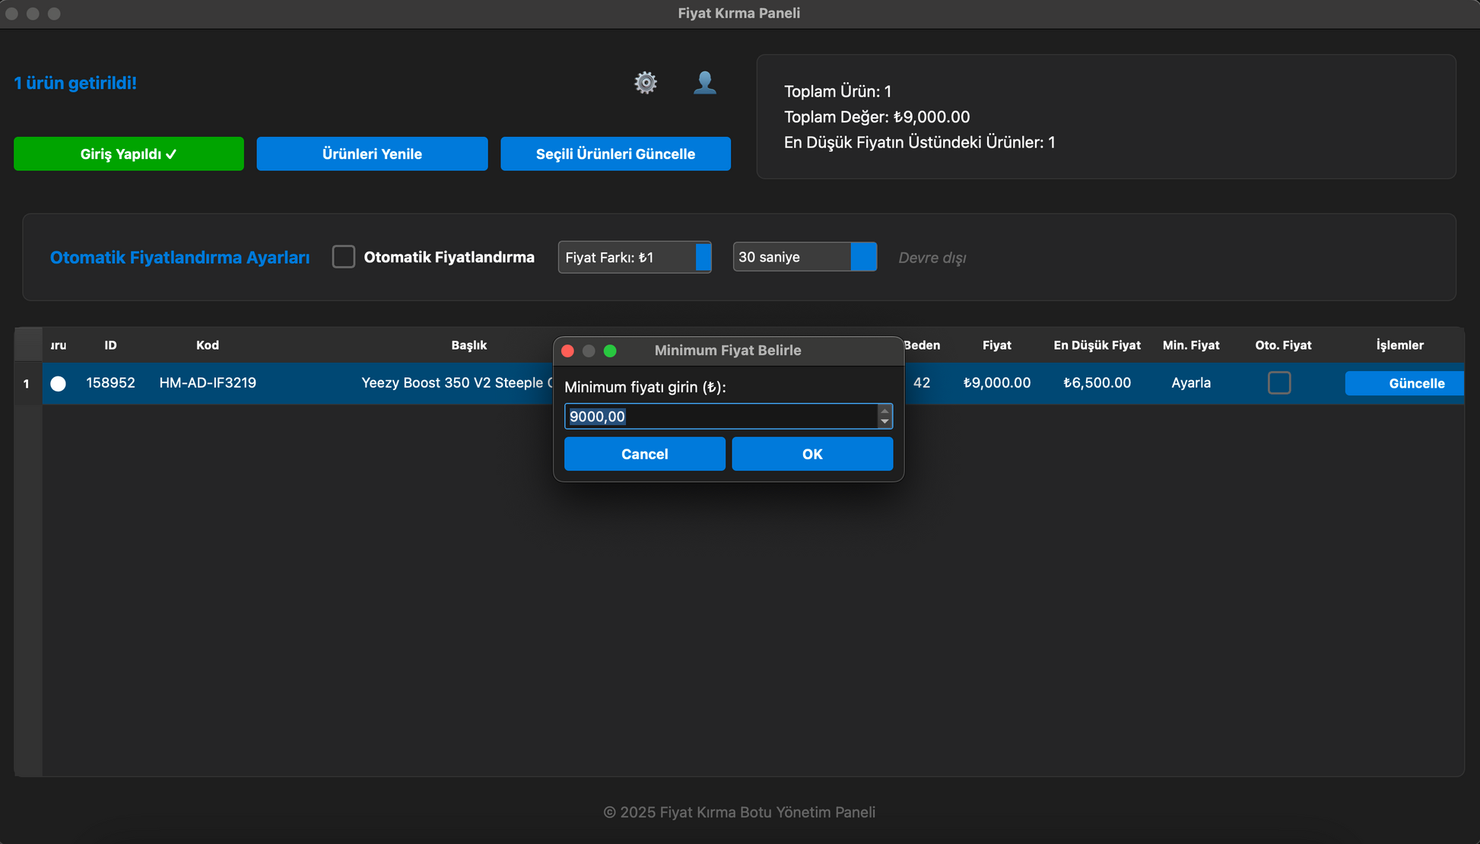Toggle the Otomatik Fiyatlandırma checkbox

[344, 257]
